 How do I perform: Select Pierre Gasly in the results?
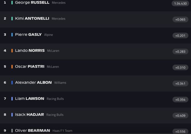coord(28,35)
